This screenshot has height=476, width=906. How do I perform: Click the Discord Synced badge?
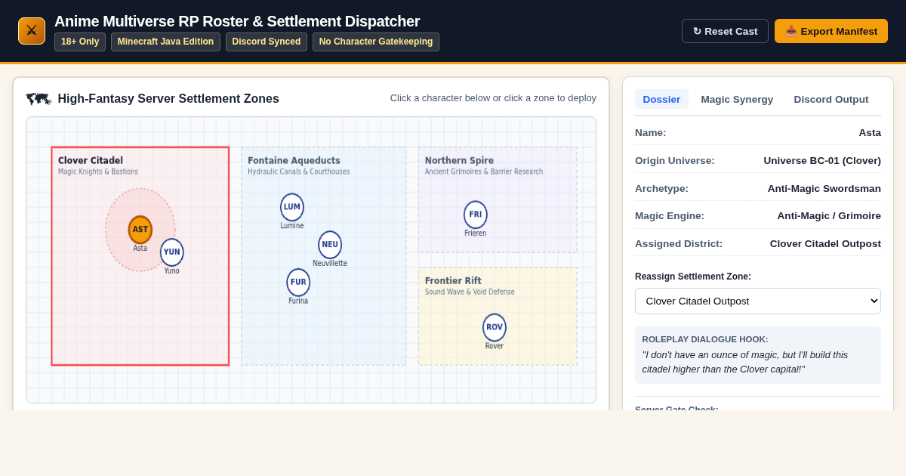[267, 42]
